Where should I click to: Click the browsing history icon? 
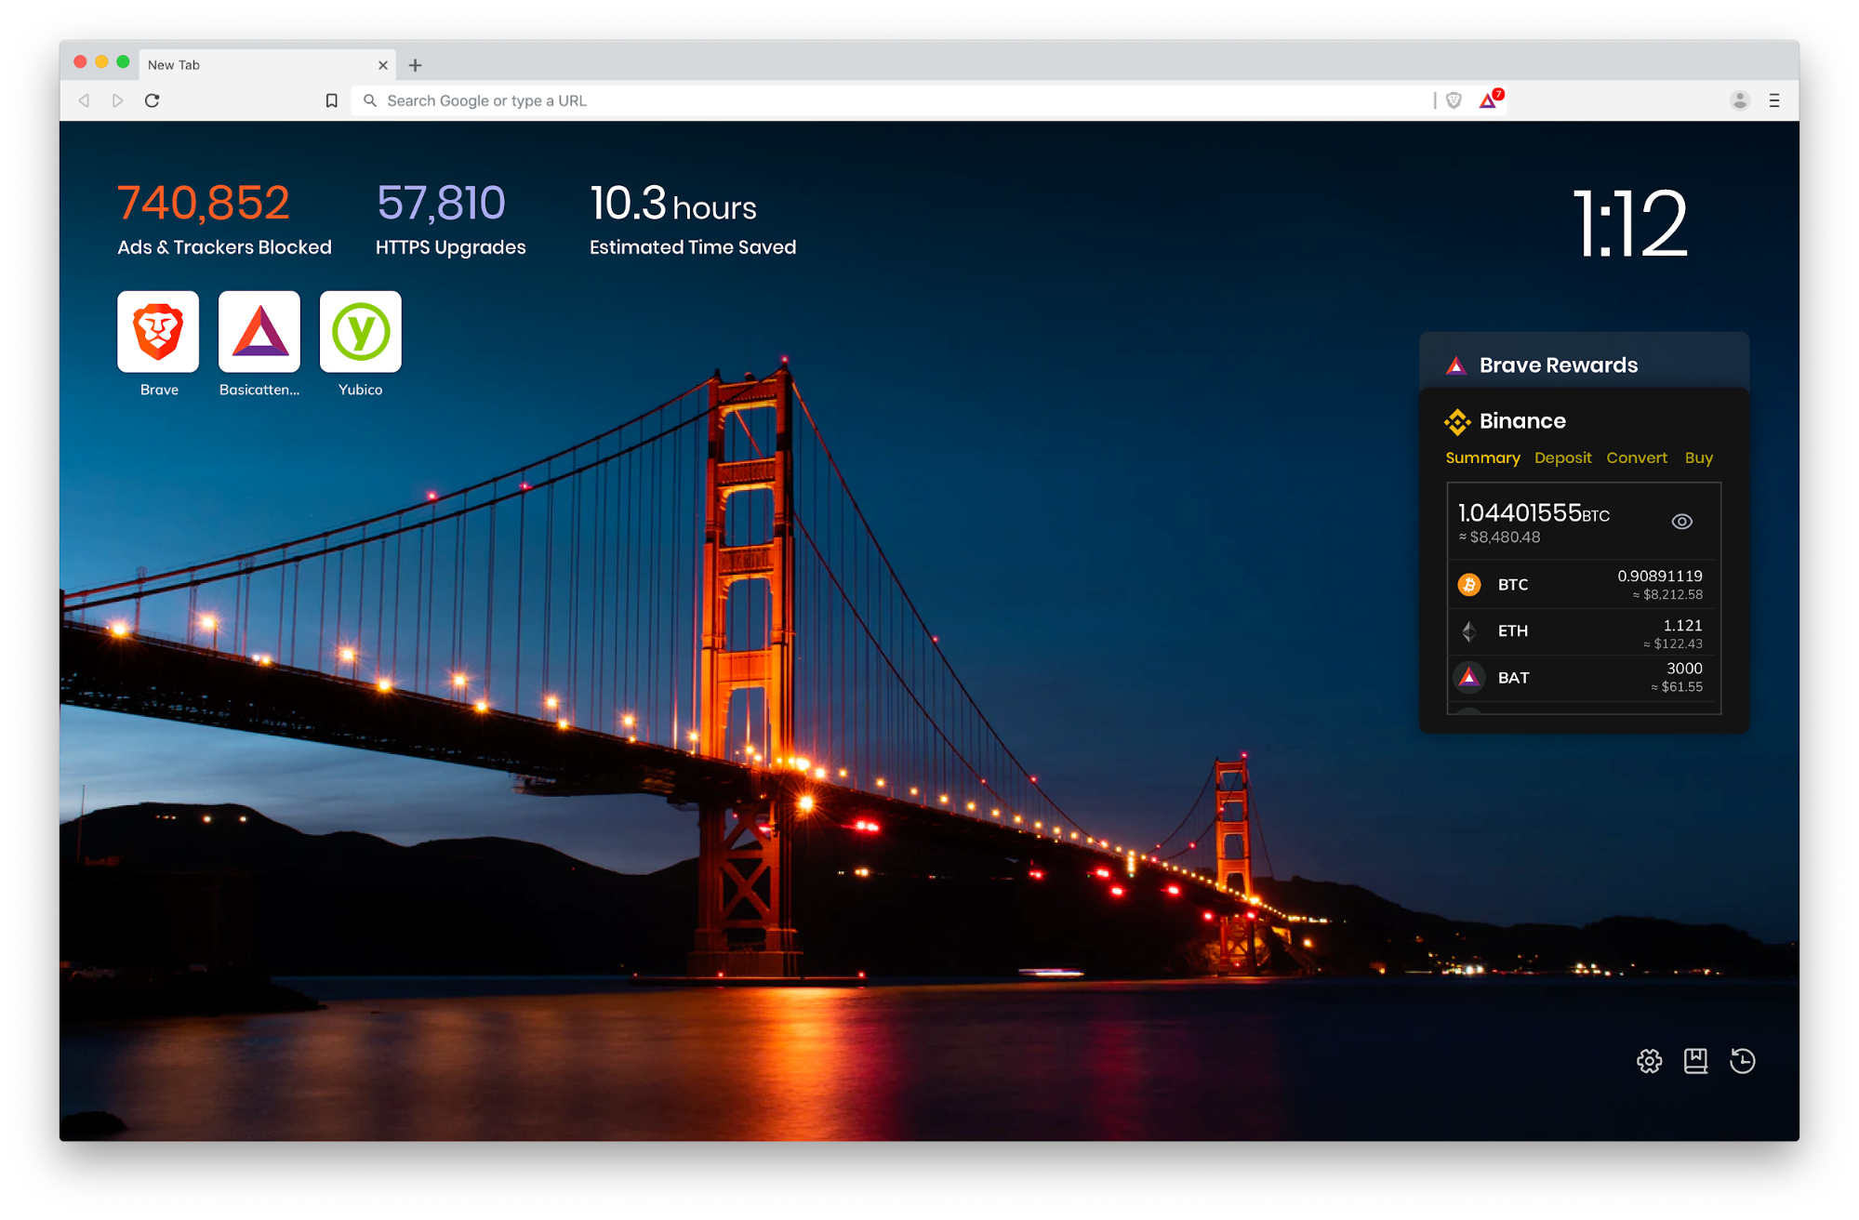1744,1059
